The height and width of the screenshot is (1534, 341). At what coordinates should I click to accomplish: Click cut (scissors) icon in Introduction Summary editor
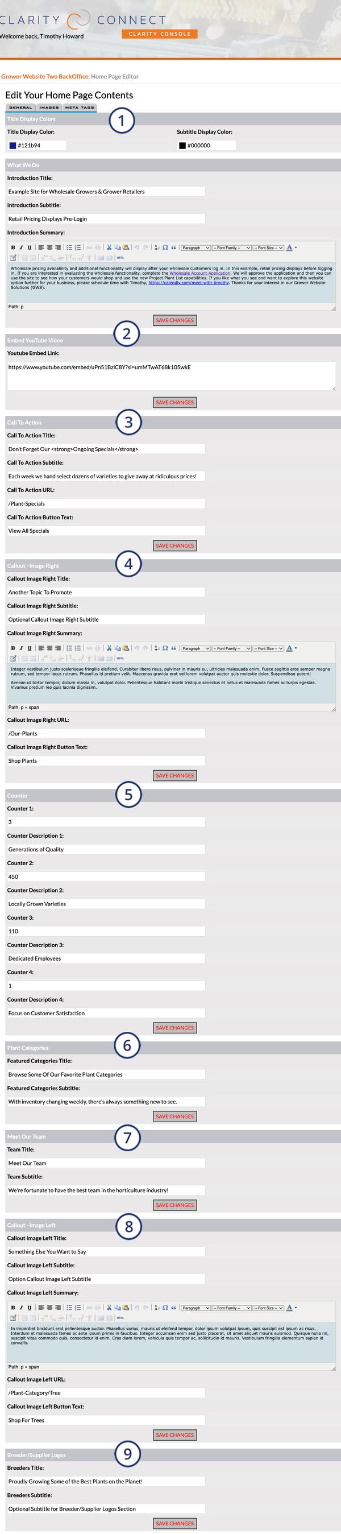[x=110, y=247]
